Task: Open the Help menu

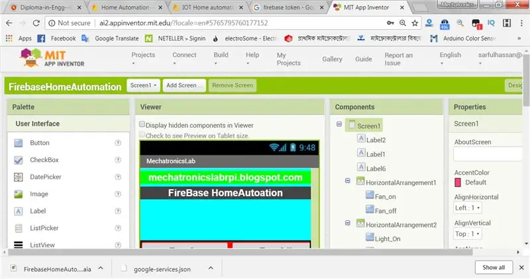Action: (x=252, y=58)
